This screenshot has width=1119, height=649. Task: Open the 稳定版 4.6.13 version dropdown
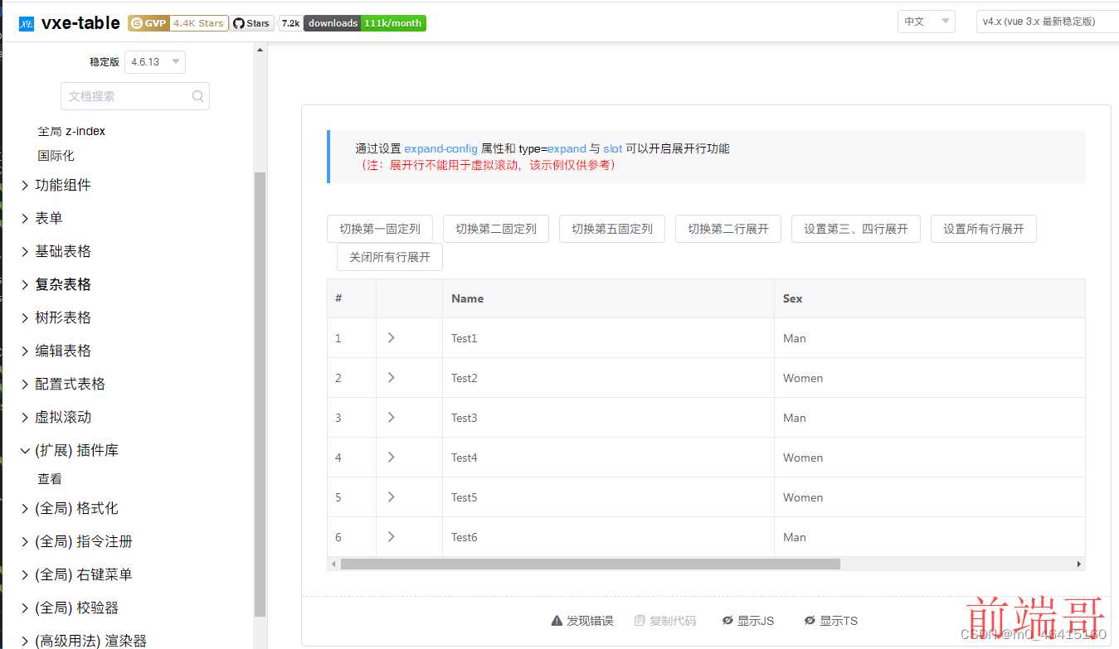[155, 62]
